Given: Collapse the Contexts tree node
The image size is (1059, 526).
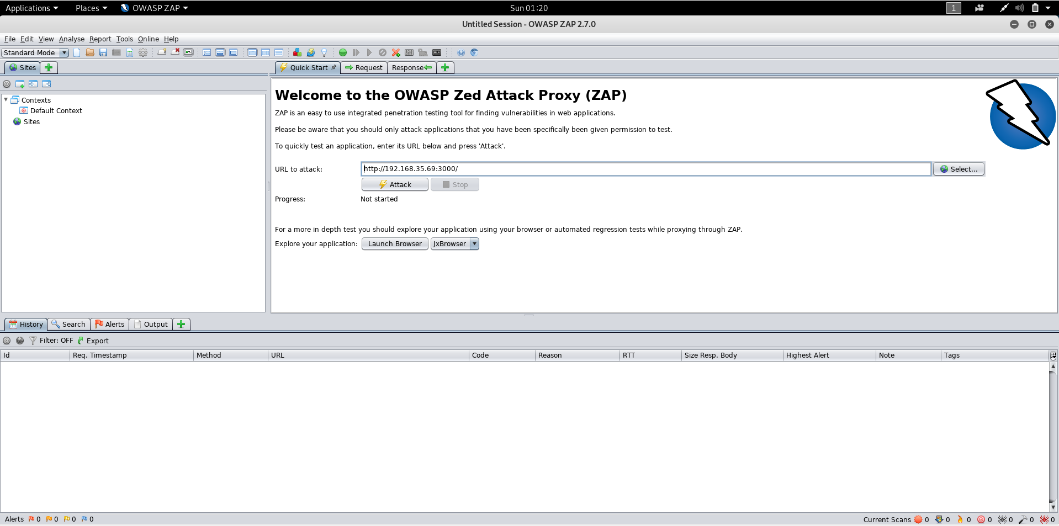Looking at the screenshot, I should pyautogui.click(x=6, y=99).
